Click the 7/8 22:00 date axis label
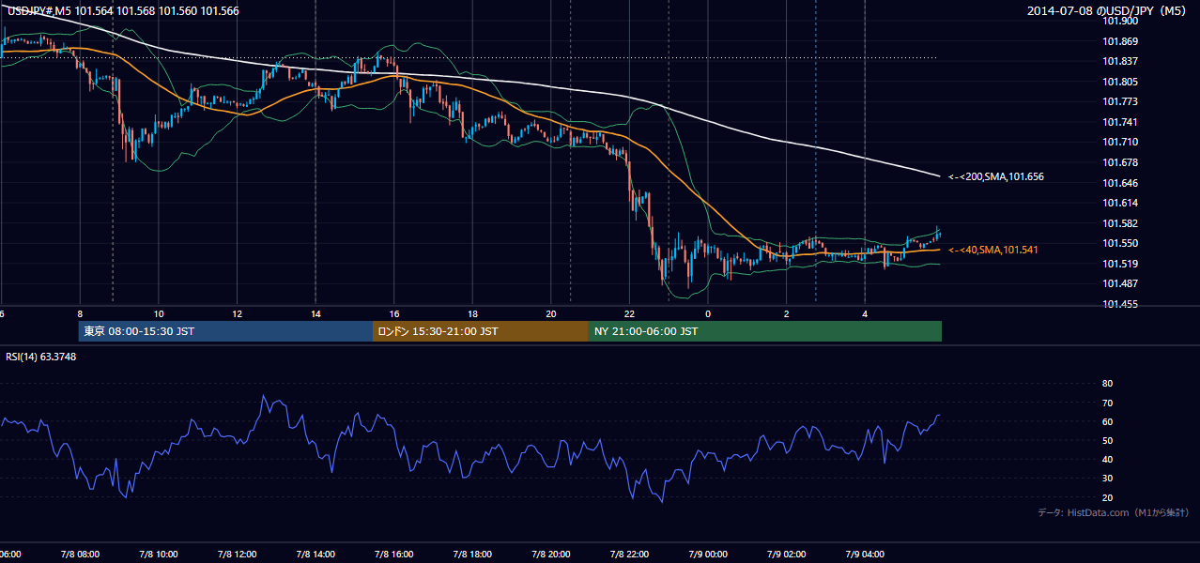Screen dimensions: 1200x563 pos(630,555)
